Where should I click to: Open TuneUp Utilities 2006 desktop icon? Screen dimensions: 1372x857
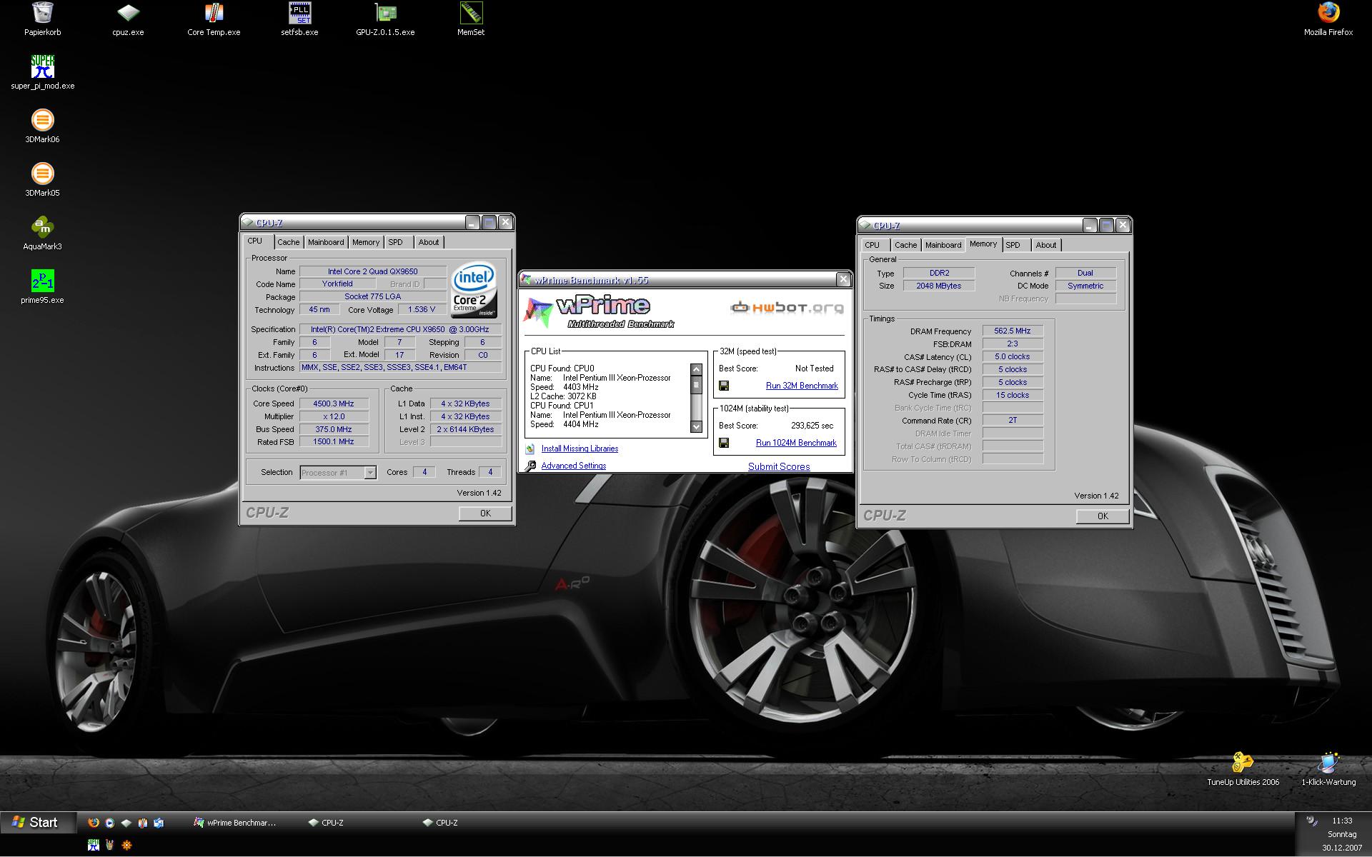(1243, 768)
